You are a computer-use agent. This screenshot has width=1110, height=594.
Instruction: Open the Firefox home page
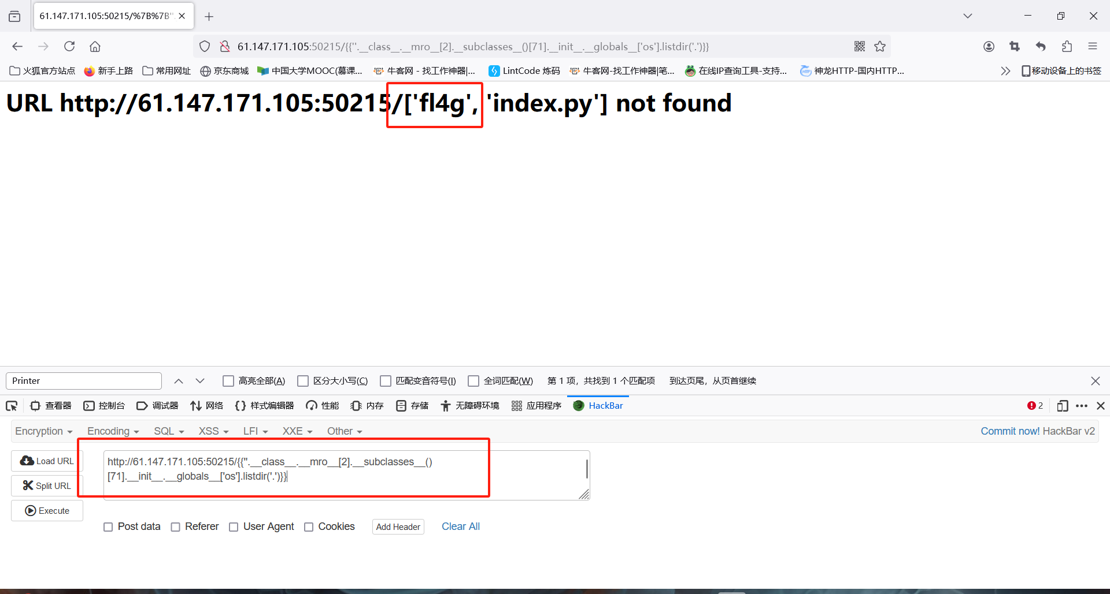click(x=95, y=46)
